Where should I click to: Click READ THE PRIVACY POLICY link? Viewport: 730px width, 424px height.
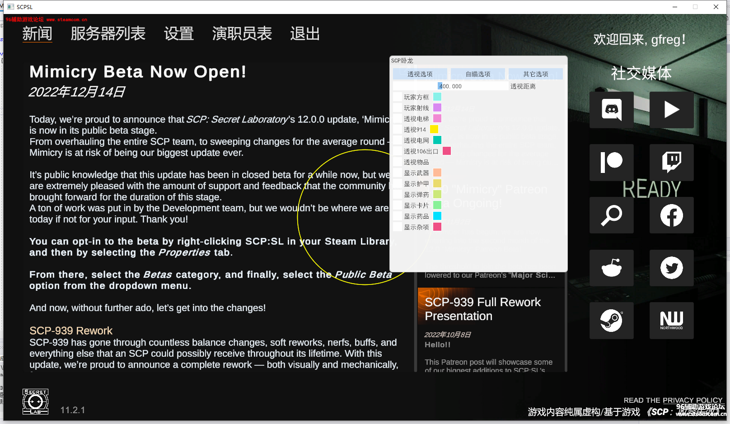pyautogui.click(x=673, y=400)
